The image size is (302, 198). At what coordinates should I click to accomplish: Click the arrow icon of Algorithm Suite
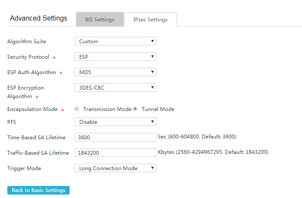pyautogui.click(x=153, y=41)
